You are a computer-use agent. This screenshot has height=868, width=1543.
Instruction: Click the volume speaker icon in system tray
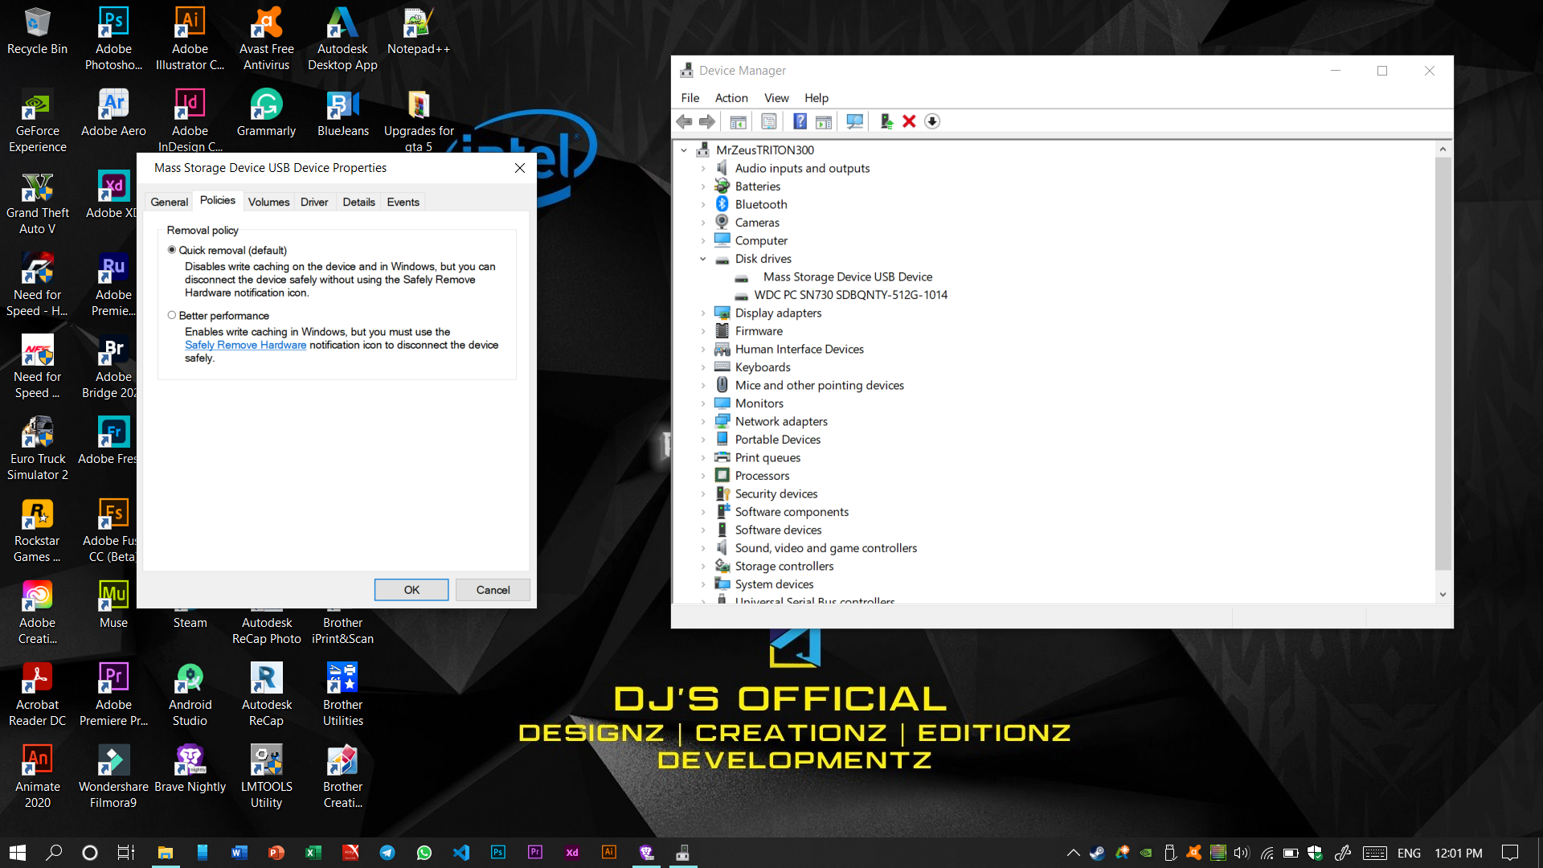(1242, 853)
